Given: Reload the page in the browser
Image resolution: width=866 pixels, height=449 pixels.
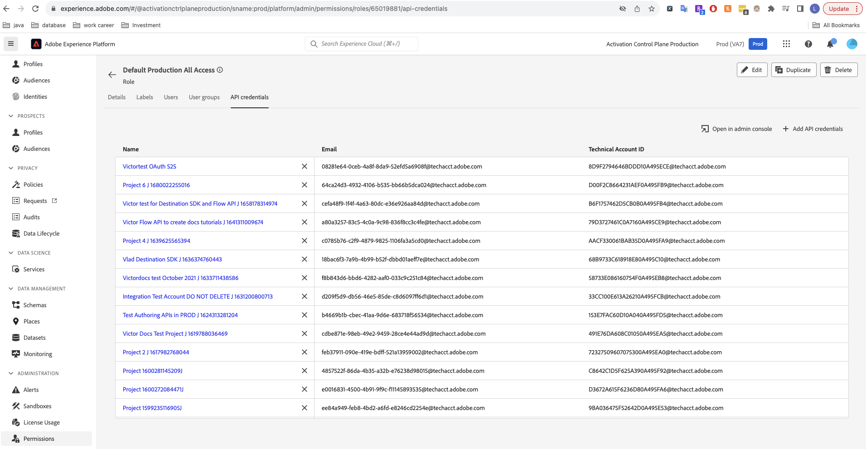Looking at the screenshot, I should [35, 9].
